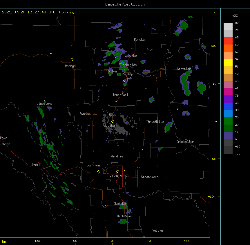Pick the red 60-65 dBZ legend swatch

[228, 41]
